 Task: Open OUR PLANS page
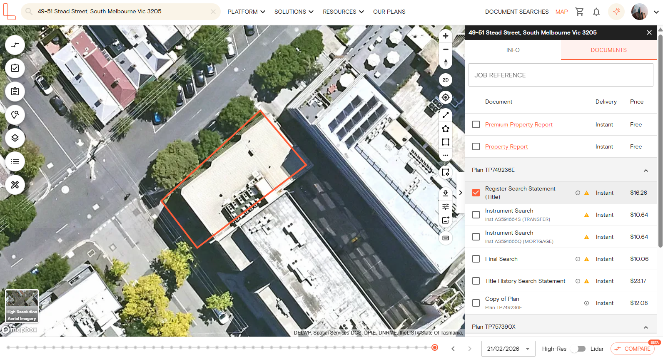click(x=389, y=12)
